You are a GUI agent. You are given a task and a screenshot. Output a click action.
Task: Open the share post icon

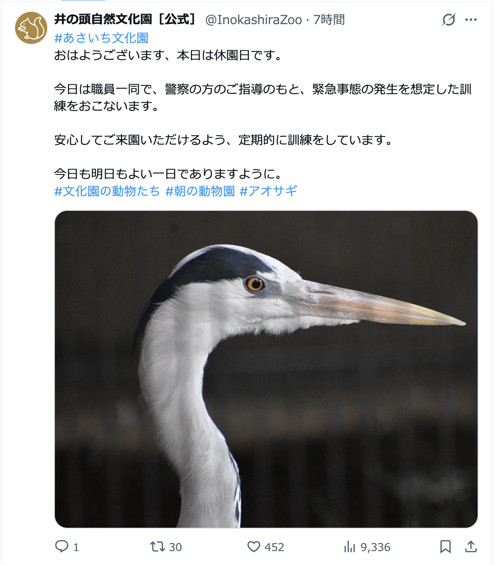coord(471,547)
